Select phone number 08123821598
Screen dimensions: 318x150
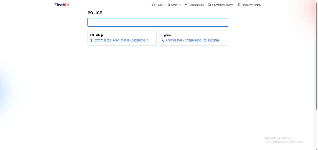point(211,40)
